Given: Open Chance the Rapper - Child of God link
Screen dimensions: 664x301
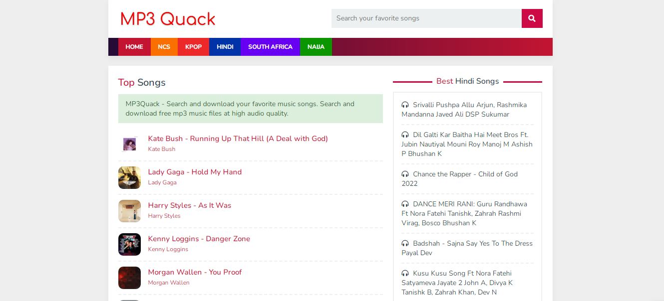Looking at the screenshot, I should (x=460, y=179).
